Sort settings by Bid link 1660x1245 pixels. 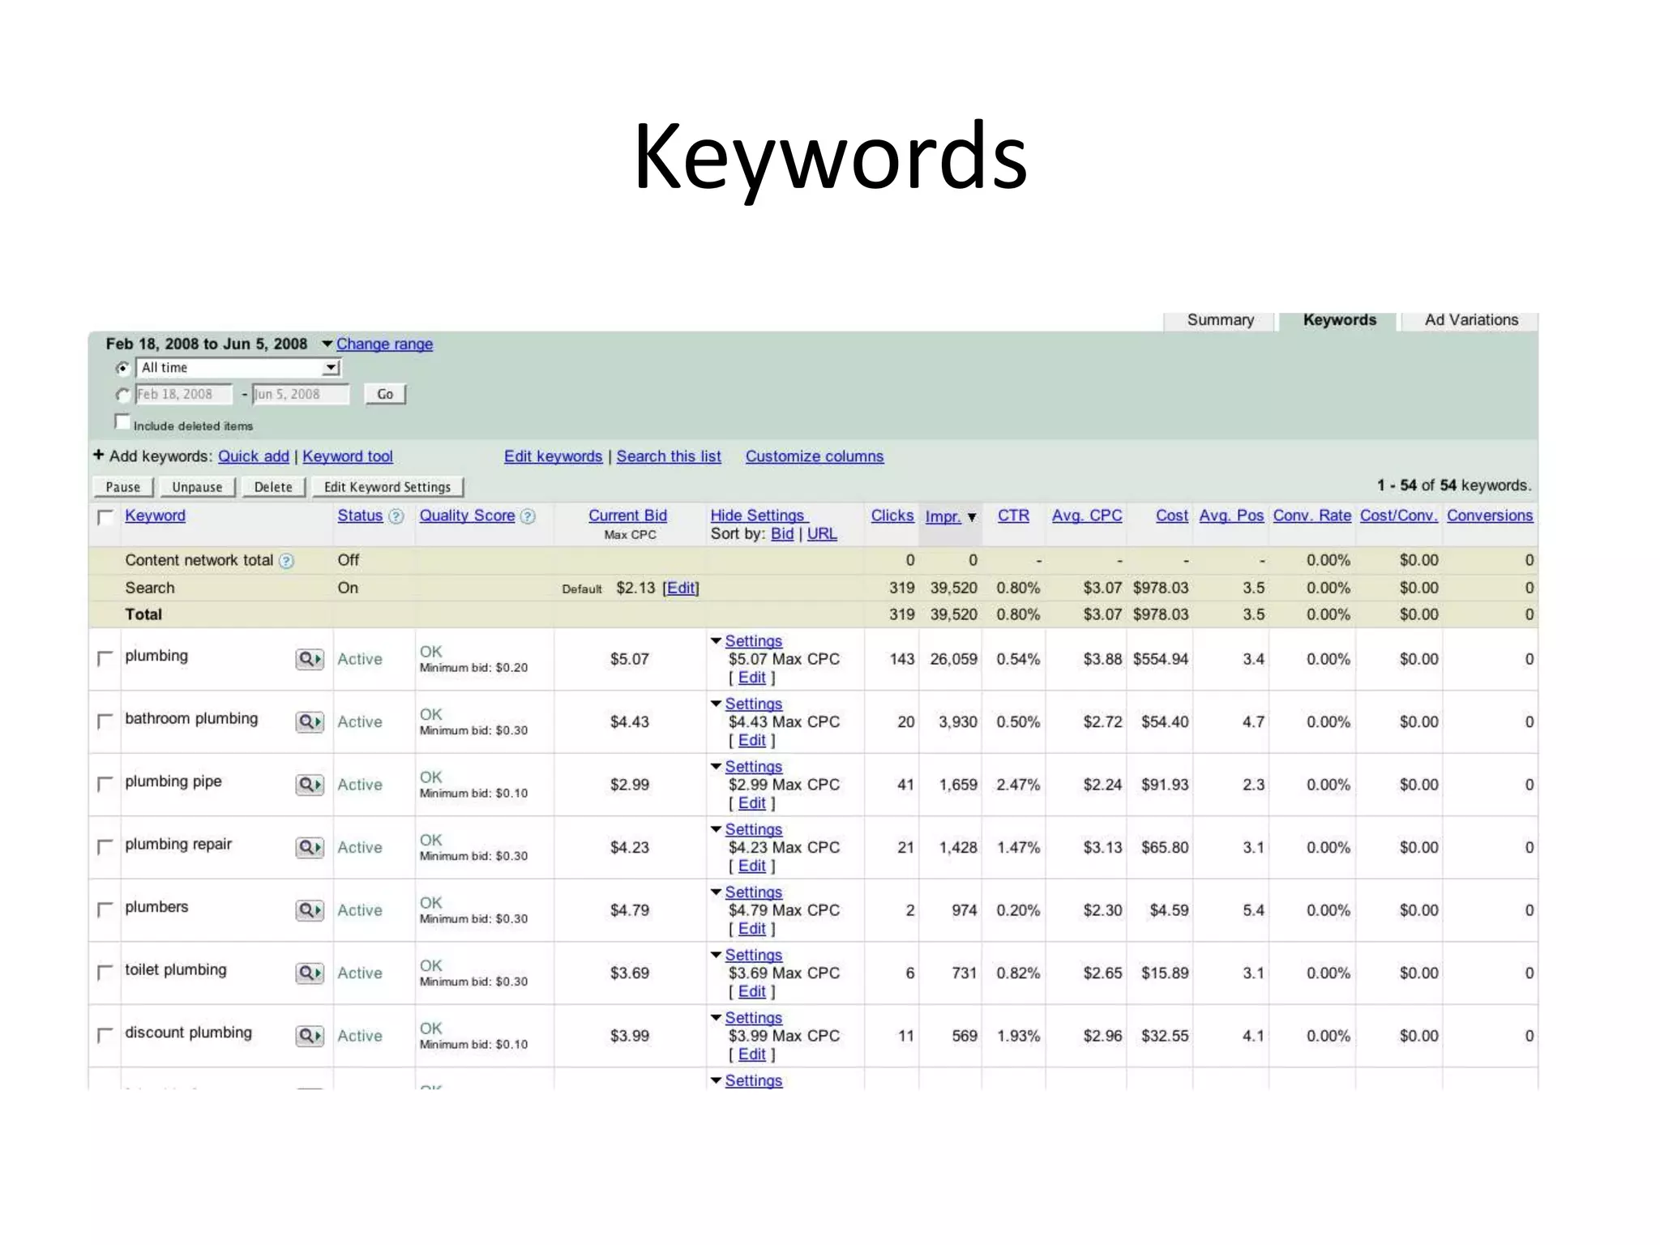coord(782,534)
